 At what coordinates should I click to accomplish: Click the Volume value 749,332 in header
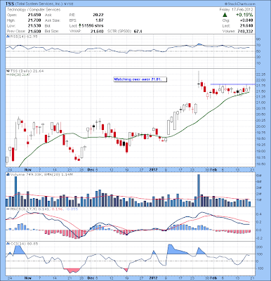[x=245, y=31]
